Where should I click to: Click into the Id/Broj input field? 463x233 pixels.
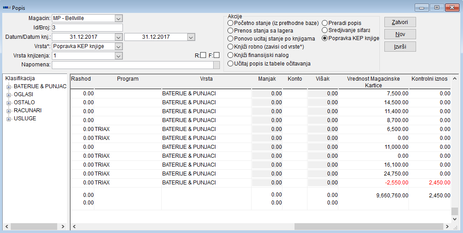point(87,28)
